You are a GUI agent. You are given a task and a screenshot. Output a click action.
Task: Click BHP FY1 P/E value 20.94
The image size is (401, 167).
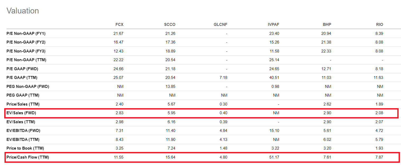click(x=326, y=34)
